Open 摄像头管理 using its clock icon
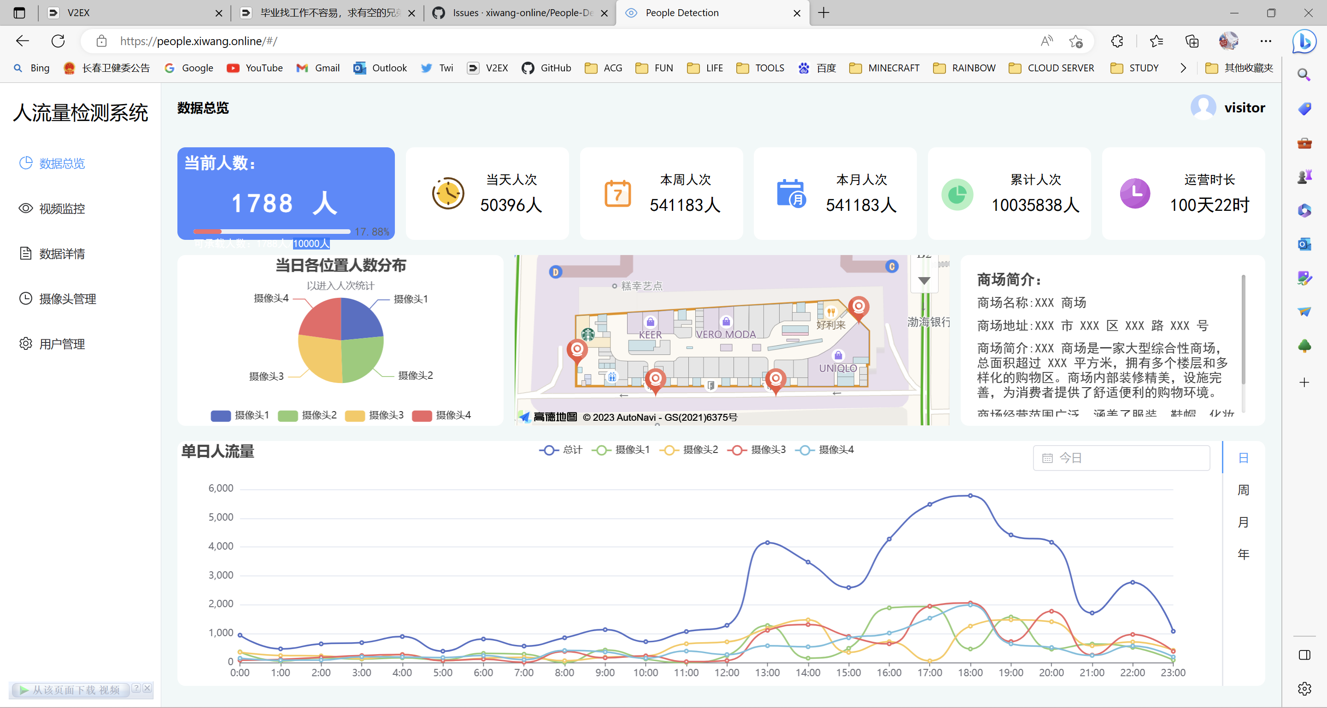Image resolution: width=1327 pixels, height=708 pixels. (x=25, y=298)
